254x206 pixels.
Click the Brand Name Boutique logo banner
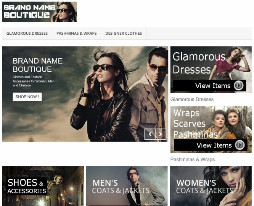click(40, 12)
